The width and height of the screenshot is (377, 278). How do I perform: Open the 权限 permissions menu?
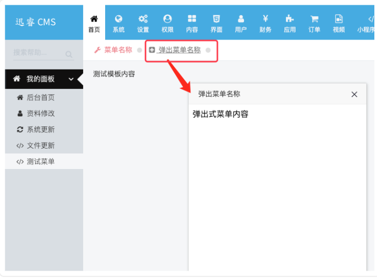click(167, 24)
